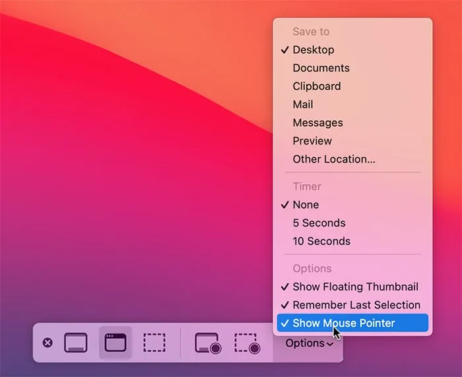Choose None for the timer
The height and width of the screenshot is (377, 462).
click(306, 205)
